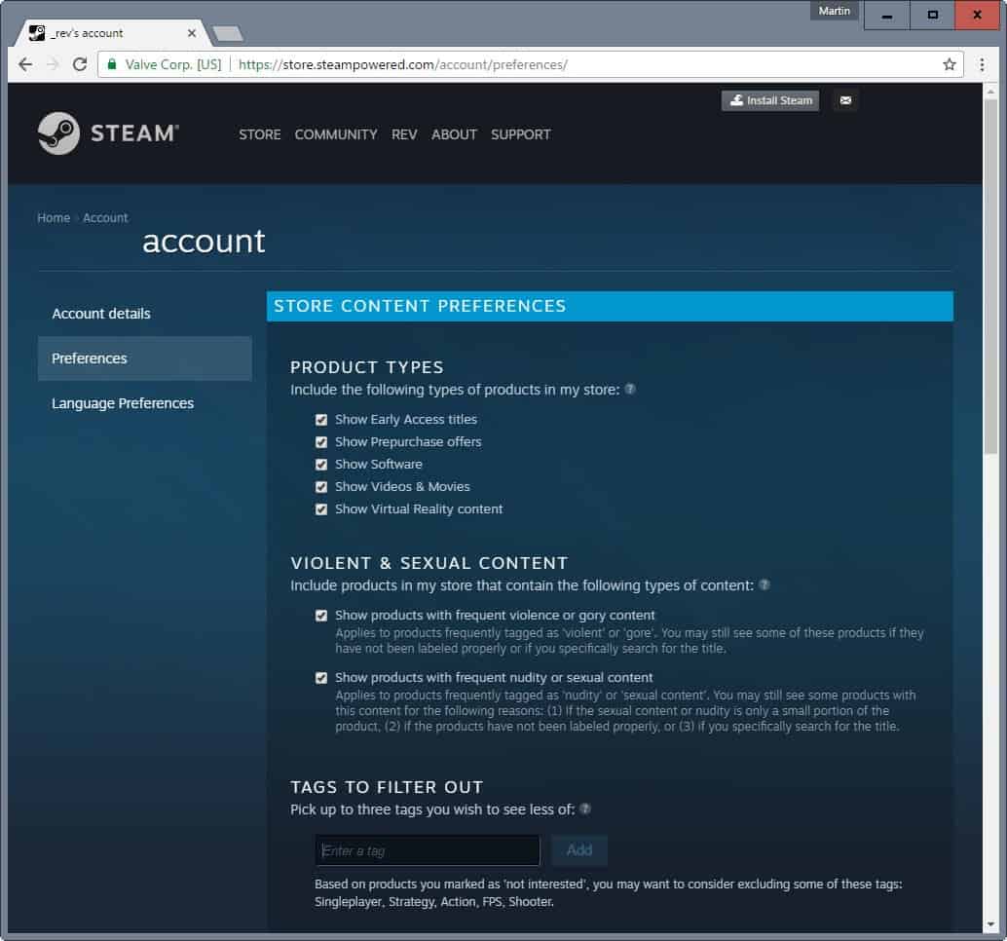Click the green secure padlock icon

tap(112, 64)
